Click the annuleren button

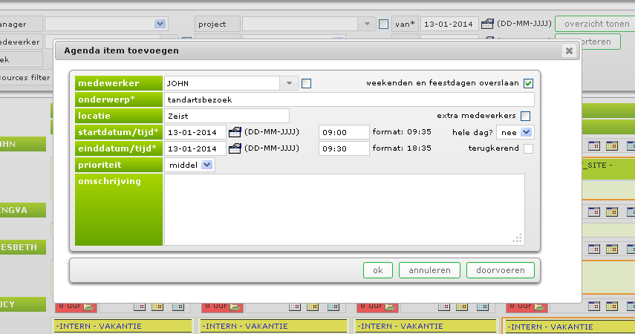[x=430, y=270]
